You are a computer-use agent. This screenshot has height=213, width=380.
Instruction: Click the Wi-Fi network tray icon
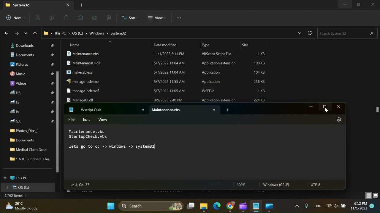[329, 206]
